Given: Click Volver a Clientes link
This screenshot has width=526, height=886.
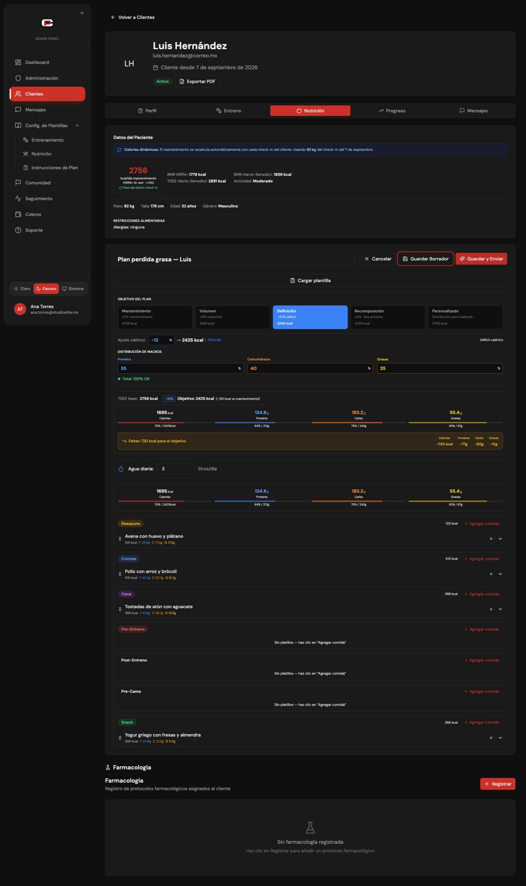Looking at the screenshot, I should click(132, 17).
